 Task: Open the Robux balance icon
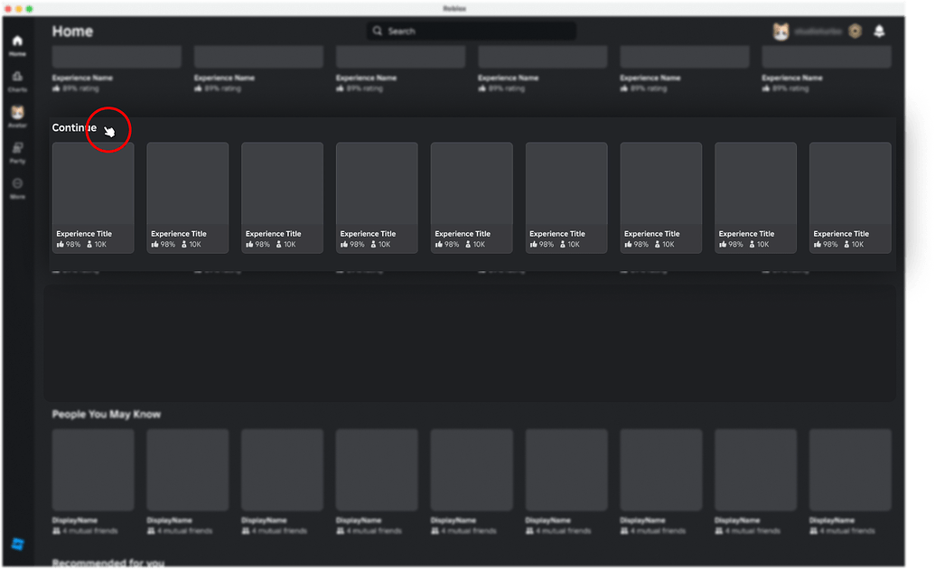click(x=854, y=30)
